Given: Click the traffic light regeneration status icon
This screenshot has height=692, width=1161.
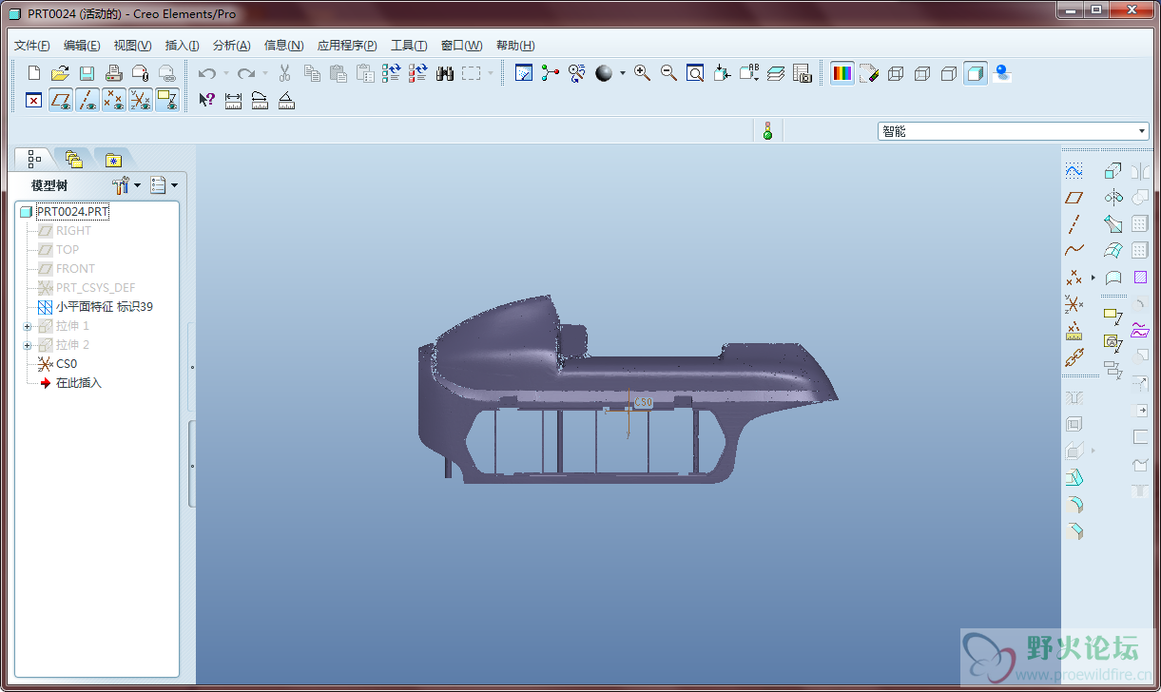Looking at the screenshot, I should click(767, 131).
